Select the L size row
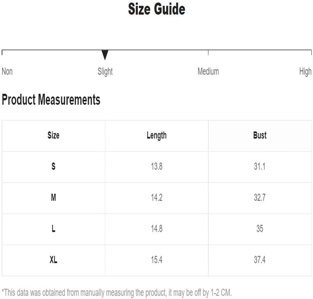This screenshot has height=299, width=313. pos(157,229)
